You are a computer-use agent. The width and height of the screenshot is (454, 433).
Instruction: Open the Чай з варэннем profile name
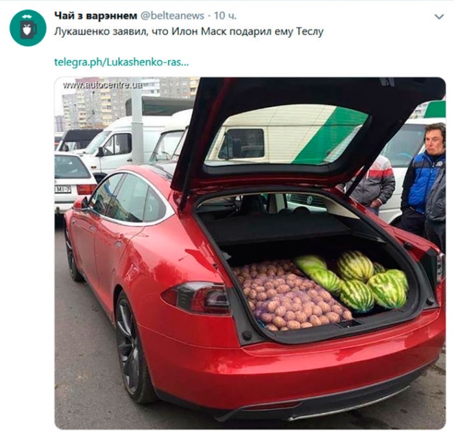95,16
